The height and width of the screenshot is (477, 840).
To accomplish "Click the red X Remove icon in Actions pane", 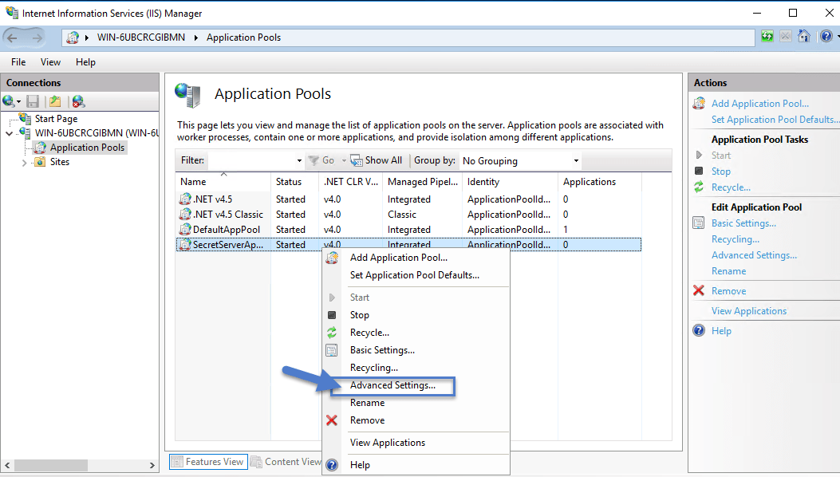I will (x=699, y=290).
